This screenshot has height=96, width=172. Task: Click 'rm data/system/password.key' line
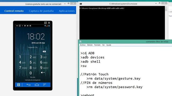pyautogui.click(x=114, y=87)
